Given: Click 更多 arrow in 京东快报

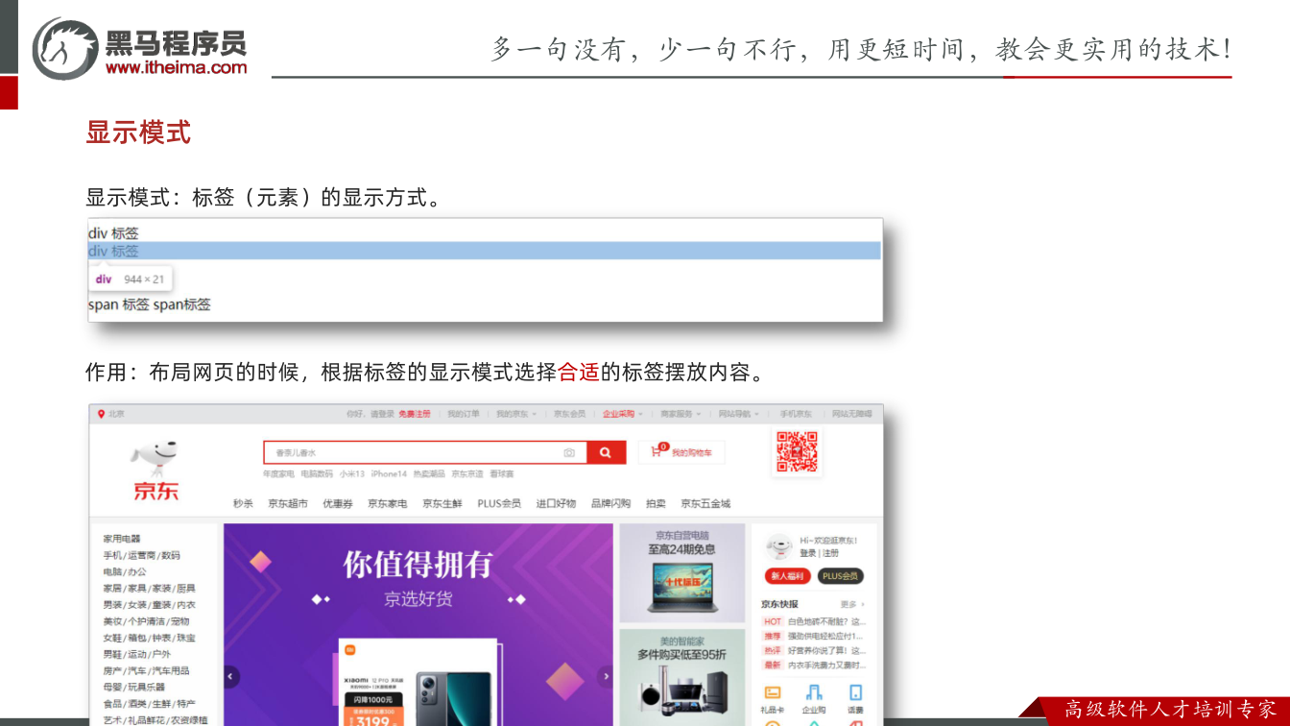Looking at the screenshot, I should (x=852, y=605).
